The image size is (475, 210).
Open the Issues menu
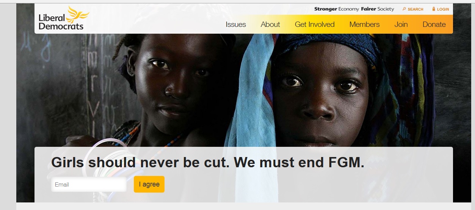[236, 25]
